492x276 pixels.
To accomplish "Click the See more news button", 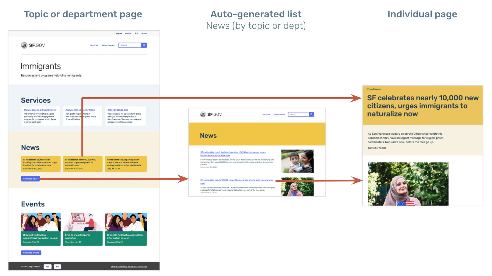I will coord(30,179).
